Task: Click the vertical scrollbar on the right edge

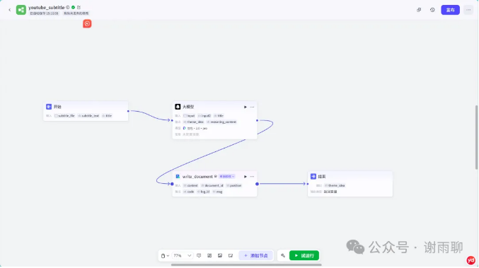Action: pyautogui.click(x=477, y=137)
